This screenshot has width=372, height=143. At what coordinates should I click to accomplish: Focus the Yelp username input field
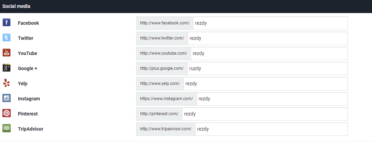click(x=265, y=84)
